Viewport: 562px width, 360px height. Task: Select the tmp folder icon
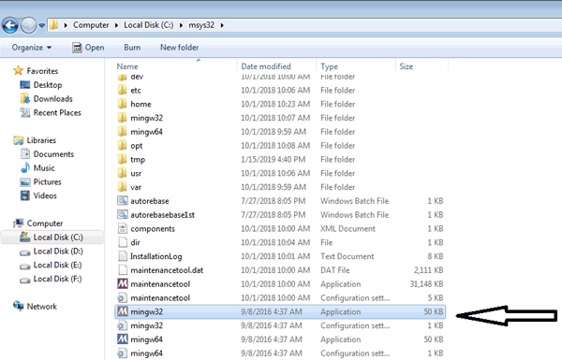click(122, 159)
